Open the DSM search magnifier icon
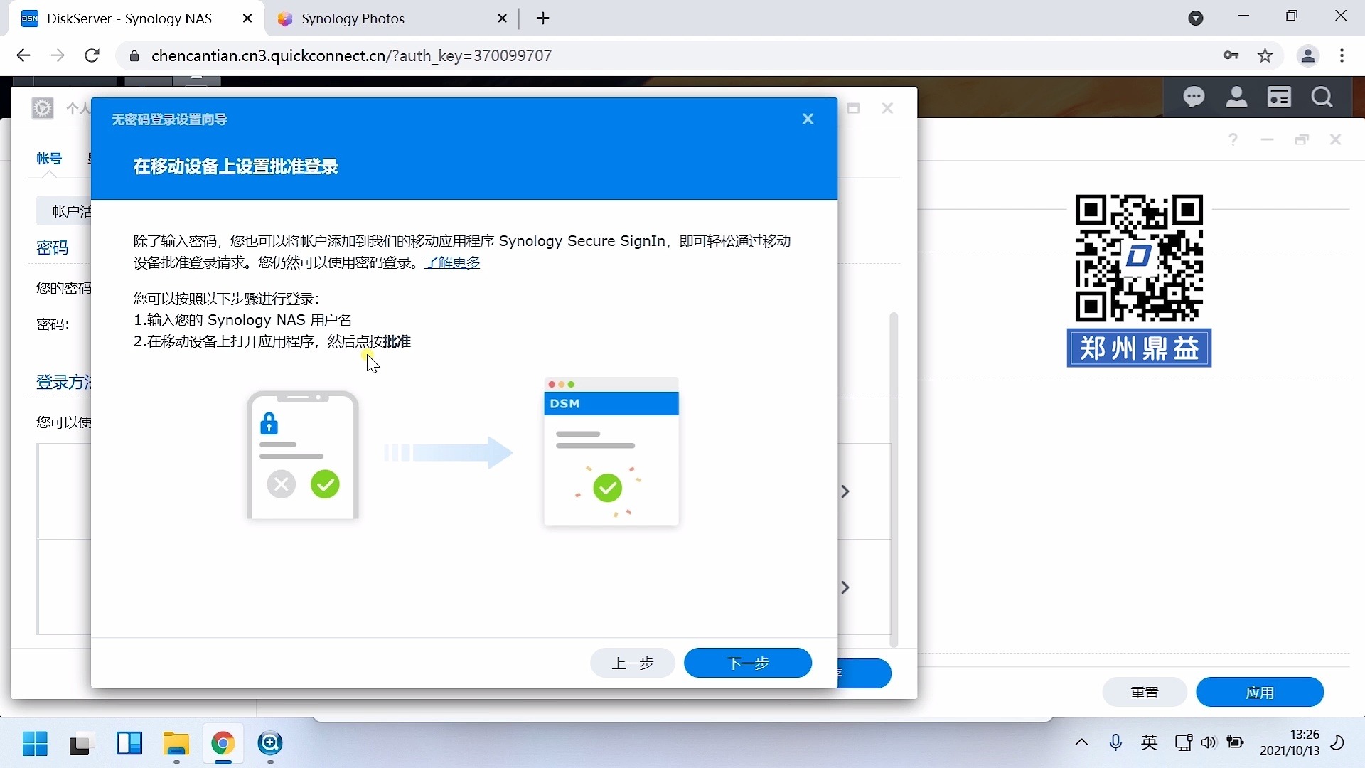 (x=1323, y=97)
